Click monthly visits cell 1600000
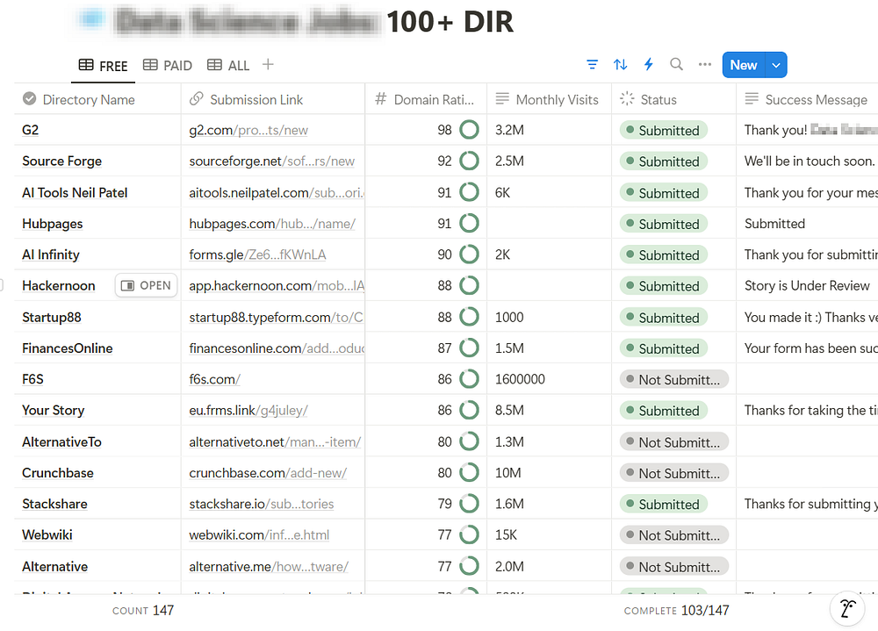This screenshot has height=631, width=878. coord(550,379)
